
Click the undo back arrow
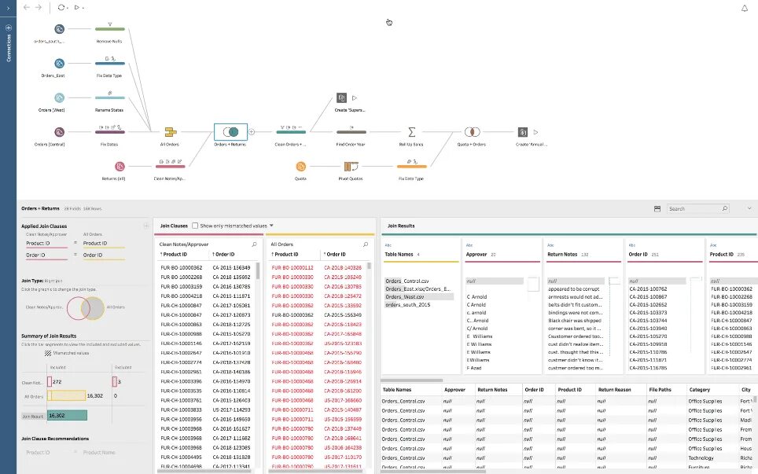pyautogui.click(x=27, y=7)
